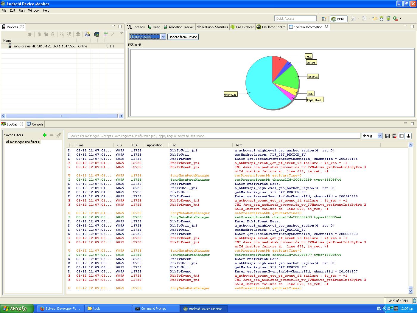Open the Window menu
This screenshot has height=313, width=417.
[x=34, y=10]
